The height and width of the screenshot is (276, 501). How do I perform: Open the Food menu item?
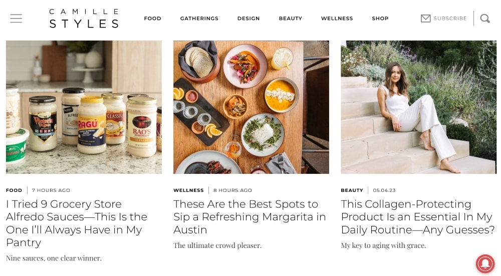tap(152, 19)
